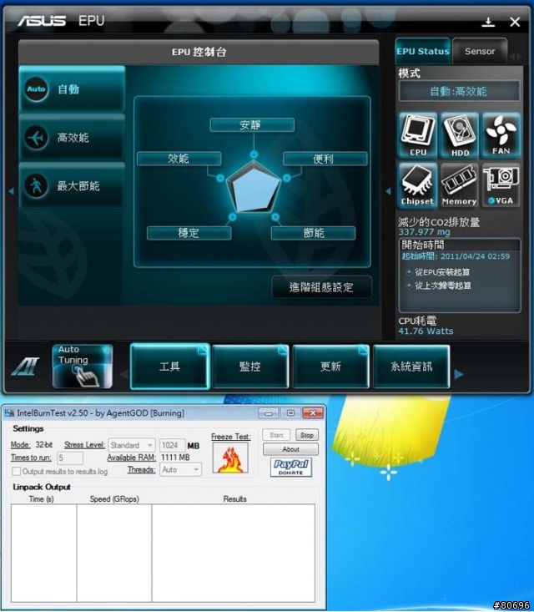Image resolution: width=534 pixels, height=612 pixels.
Task: Click the 1024 MB memory field
Action: coord(172,445)
